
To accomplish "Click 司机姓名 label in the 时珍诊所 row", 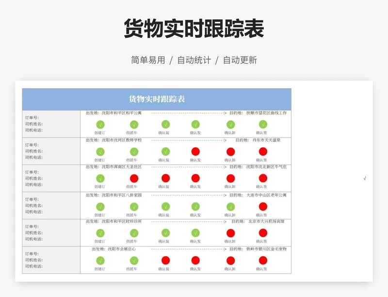I will click(34, 233).
